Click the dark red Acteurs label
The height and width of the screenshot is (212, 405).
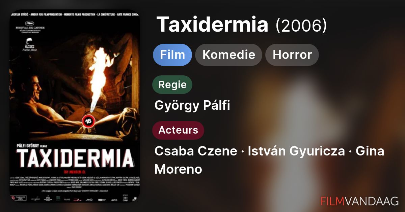tap(178, 130)
